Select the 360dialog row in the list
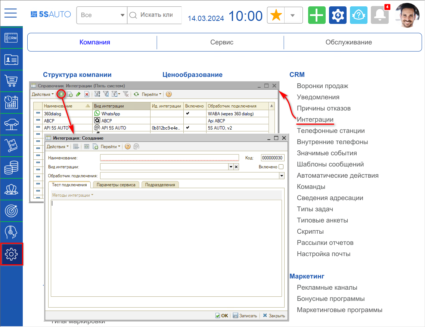The width and height of the screenshot is (425, 327). pos(151,113)
